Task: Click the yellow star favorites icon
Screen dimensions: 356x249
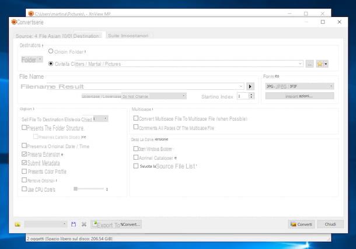Action: 320,64
